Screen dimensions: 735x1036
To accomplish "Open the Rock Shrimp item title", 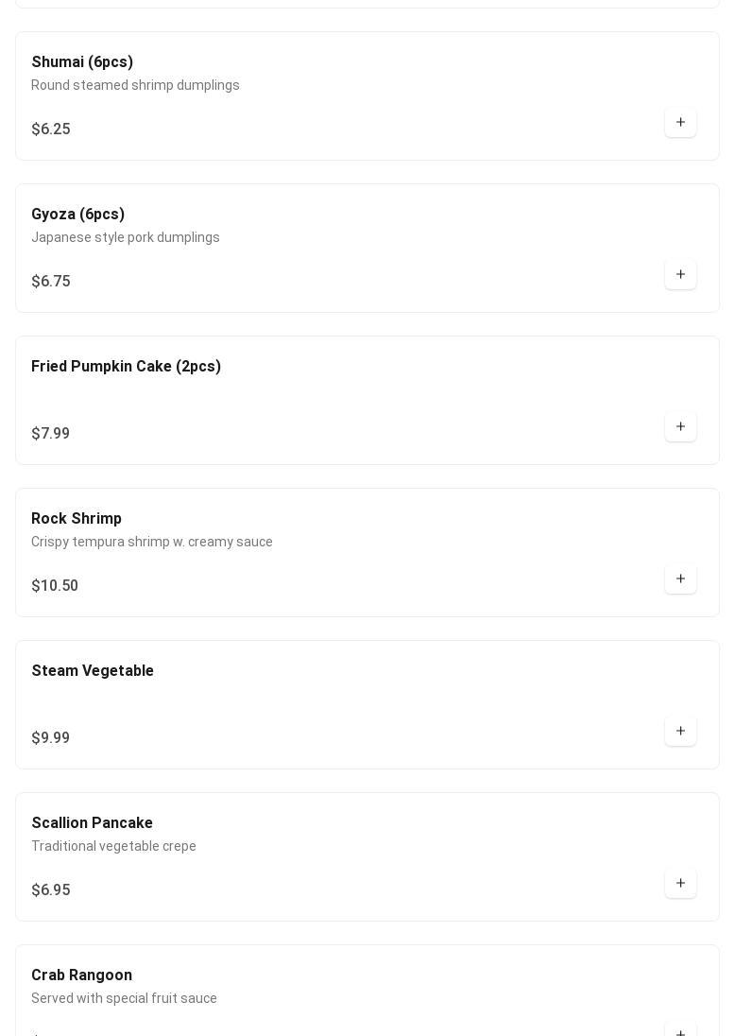I will 77,519.
